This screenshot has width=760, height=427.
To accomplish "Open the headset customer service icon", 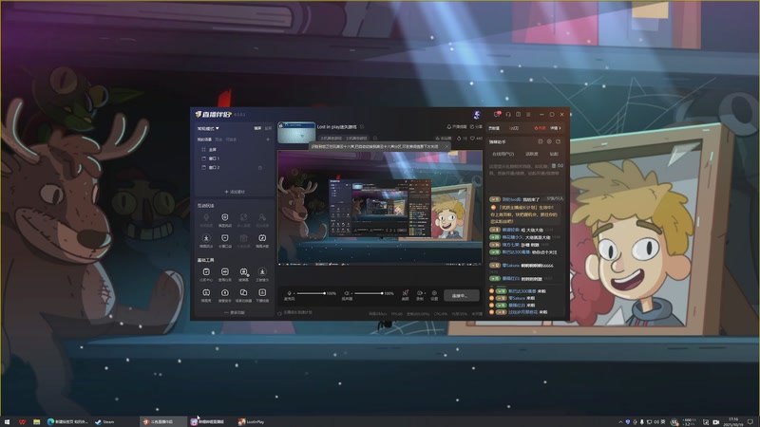I will click(x=508, y=114).
